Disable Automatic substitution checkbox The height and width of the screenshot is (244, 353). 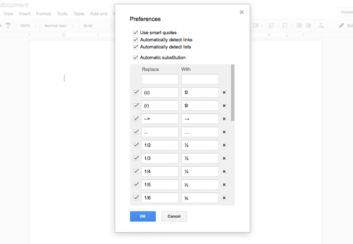click(x=135, y=58)
